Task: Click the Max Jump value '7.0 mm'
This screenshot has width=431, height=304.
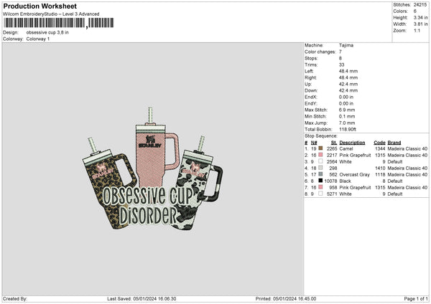Action: tap(347, 123)
